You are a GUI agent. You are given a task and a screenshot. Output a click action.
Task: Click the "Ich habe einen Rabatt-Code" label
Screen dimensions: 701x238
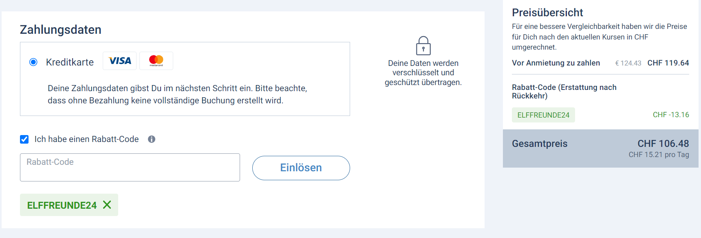click(x=86, y=139)
